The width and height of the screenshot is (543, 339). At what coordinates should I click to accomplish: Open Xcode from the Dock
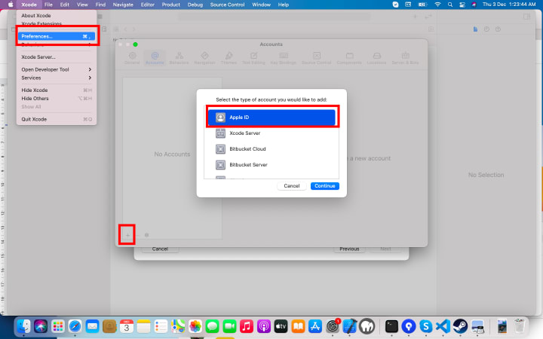pos(350,326)
